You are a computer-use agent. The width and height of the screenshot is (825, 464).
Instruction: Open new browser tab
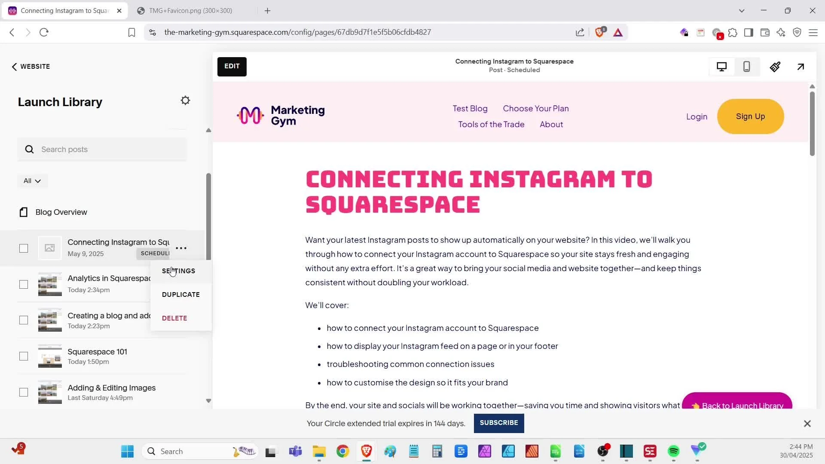pyautogui.click(x=267, y=11)
